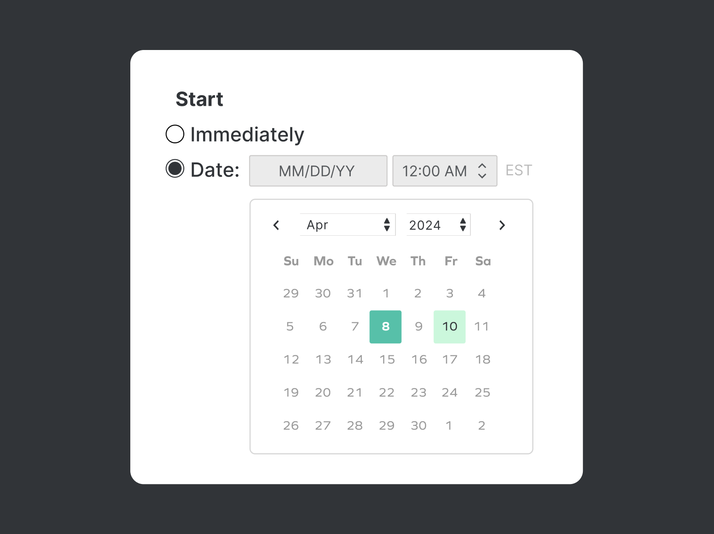The height and width of the screenshot is (534, 714).
Task: Click the 'Su' weekday column header
Action: coord(291,262)
